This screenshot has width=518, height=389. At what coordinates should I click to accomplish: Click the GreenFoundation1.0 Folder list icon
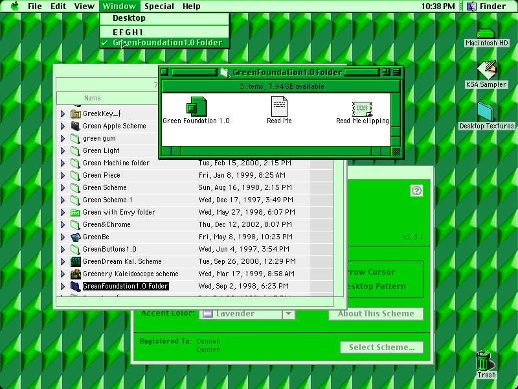(x=76, y=286)
